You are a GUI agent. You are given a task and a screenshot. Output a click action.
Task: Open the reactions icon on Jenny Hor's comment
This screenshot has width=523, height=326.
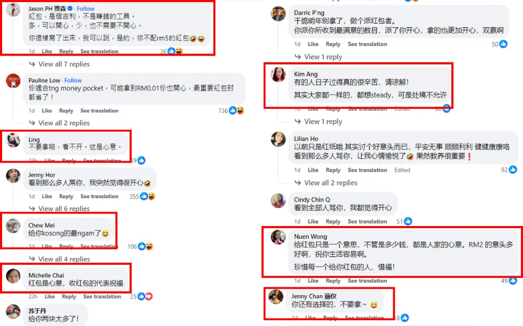click(148, 196)
